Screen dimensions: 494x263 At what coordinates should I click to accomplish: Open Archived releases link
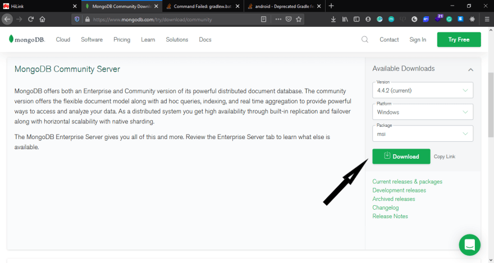(x=394, y=199)
